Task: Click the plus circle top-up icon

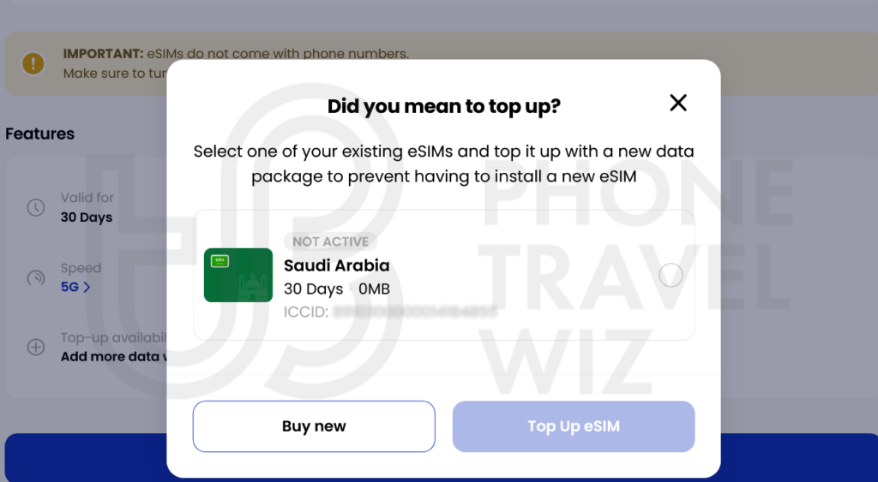Action: pos(36,347)
